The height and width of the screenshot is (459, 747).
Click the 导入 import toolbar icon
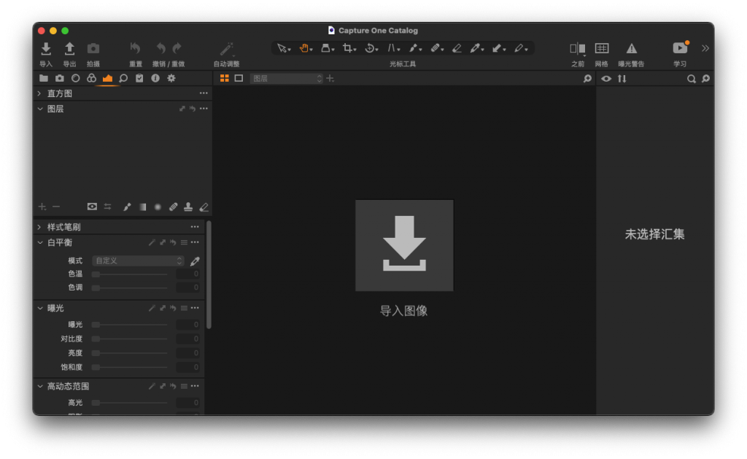coord(46,49)
